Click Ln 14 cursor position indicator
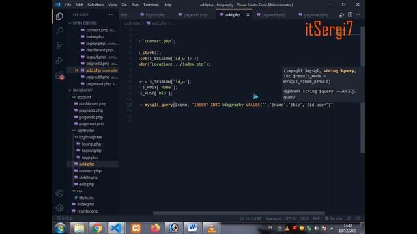Screen dimensions: 417x234 250,218
